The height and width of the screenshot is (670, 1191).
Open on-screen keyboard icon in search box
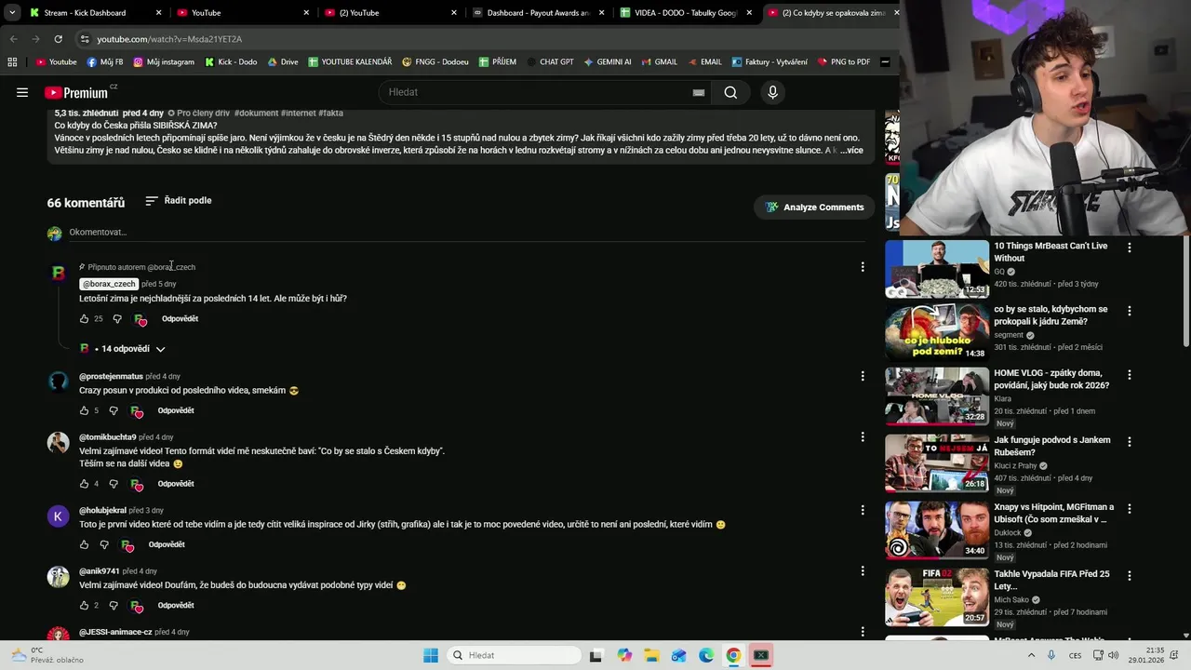coord(699,92)
